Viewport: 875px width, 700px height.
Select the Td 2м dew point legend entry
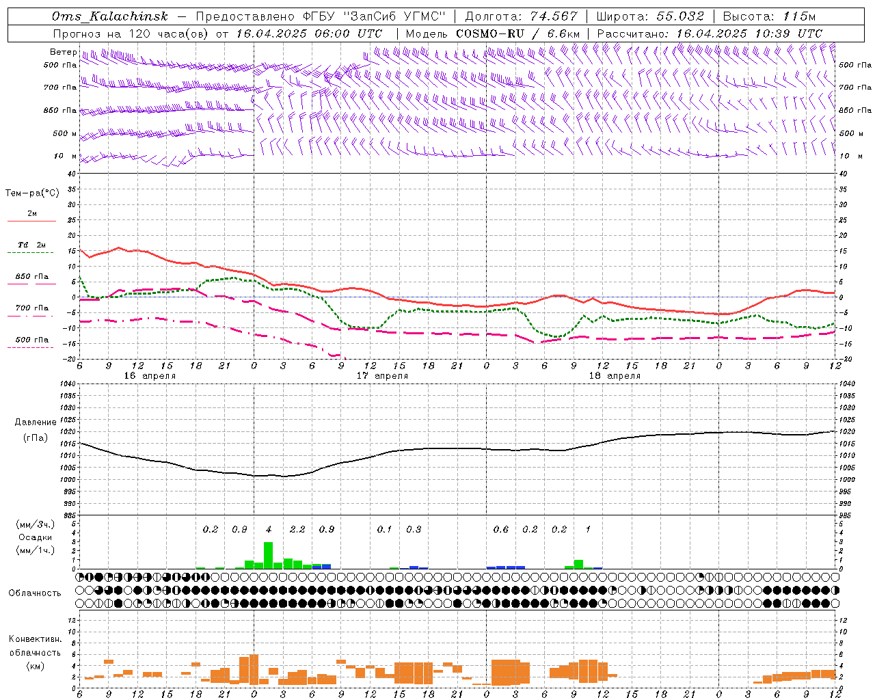31,245
